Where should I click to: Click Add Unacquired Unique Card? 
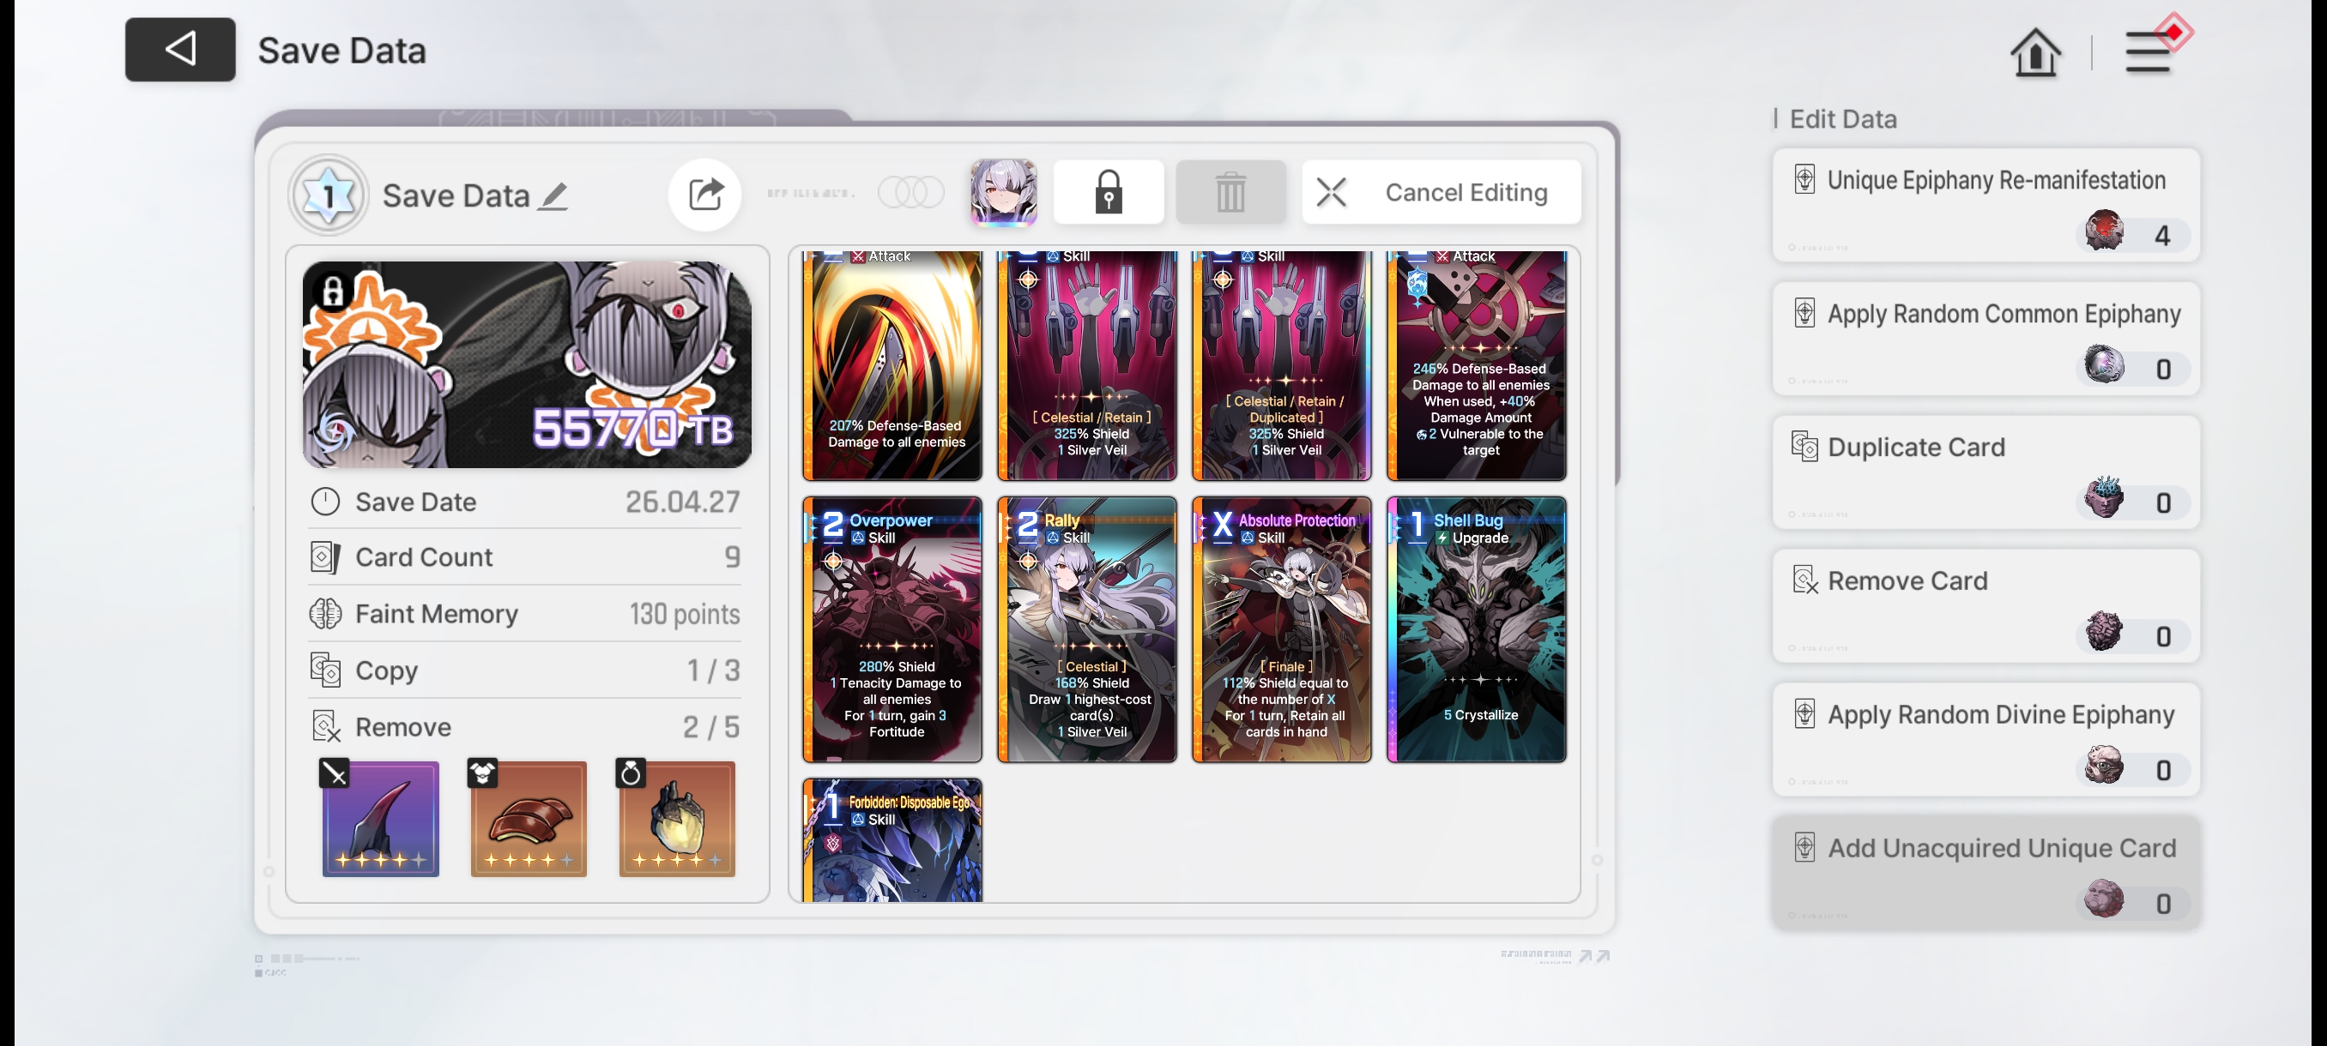pos(1985,873)
